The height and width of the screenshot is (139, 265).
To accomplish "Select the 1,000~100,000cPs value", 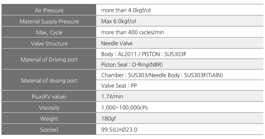I will [124, 108].
